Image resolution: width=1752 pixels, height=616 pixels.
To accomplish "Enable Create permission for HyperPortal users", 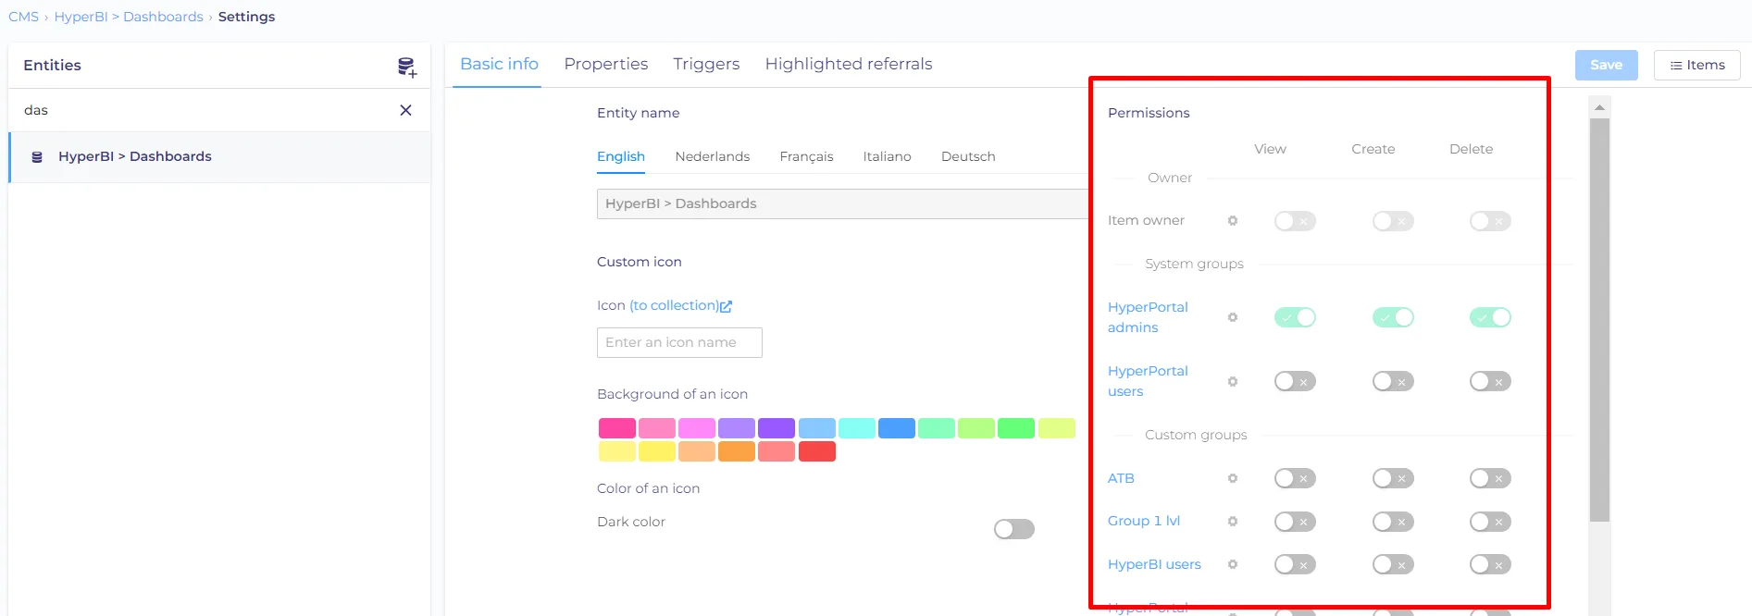I will coord(1393,381).
